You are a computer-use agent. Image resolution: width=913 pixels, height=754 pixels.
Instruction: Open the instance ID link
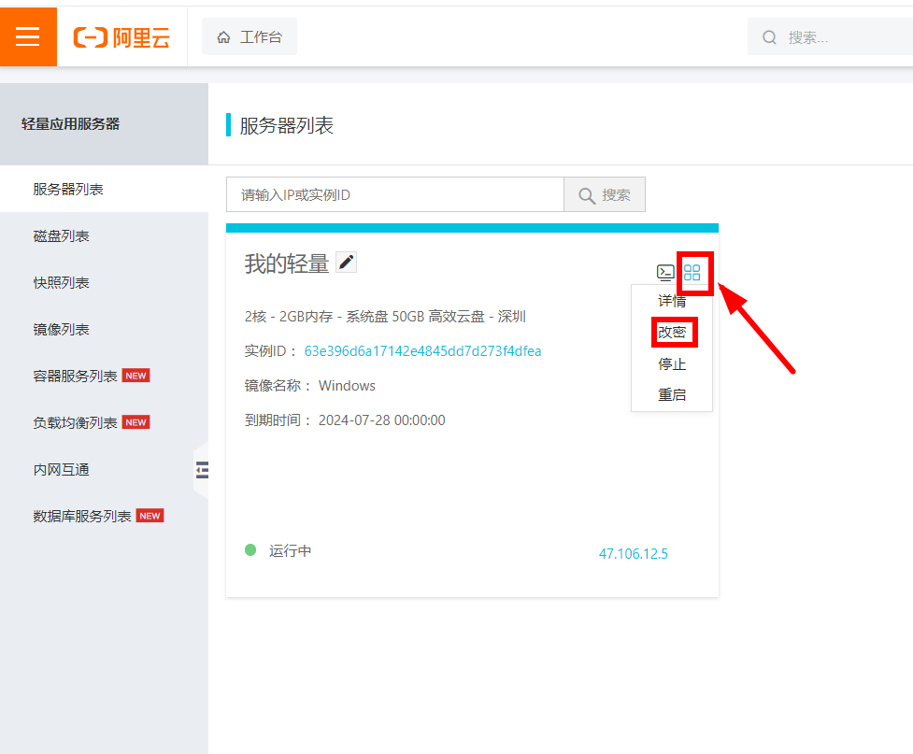422,351
